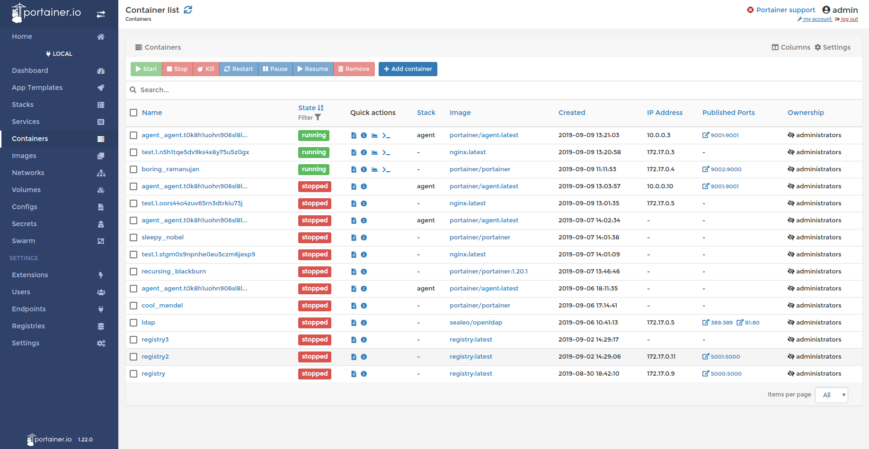Open the Items per page dropdown
Image resolution: width=869 pixels, height=449 pixels.
click(831, 395)
